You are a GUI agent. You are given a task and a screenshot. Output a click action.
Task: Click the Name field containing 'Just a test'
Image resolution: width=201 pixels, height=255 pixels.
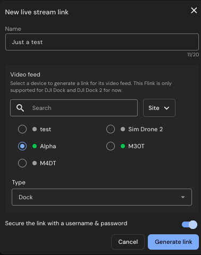pos(102,42)
